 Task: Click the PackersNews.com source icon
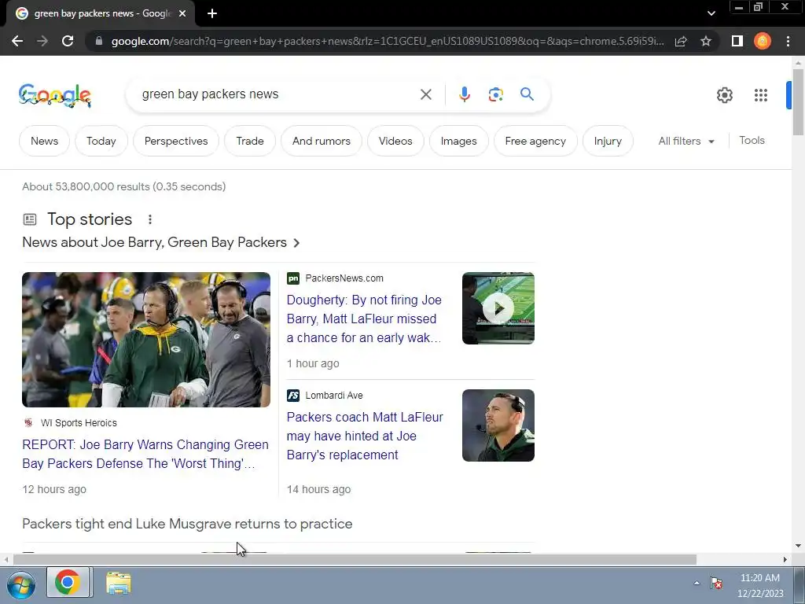(293, 278)
